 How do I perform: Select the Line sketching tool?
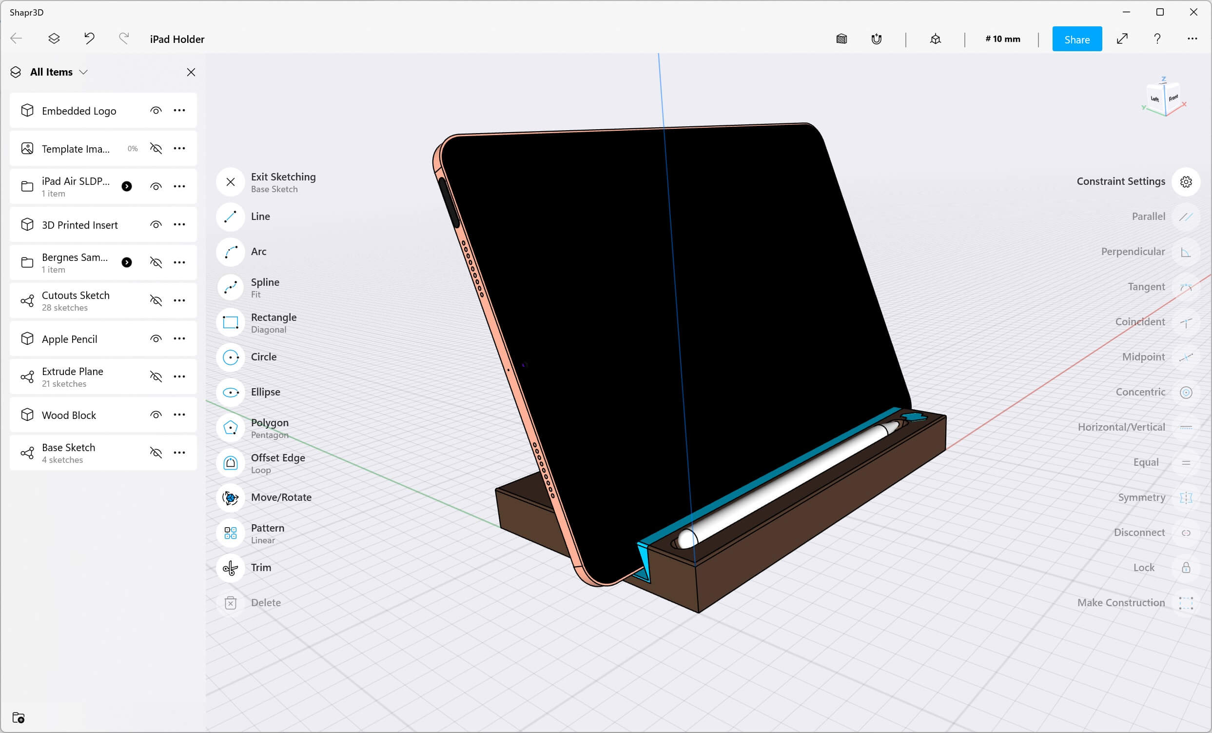[260, 217]
